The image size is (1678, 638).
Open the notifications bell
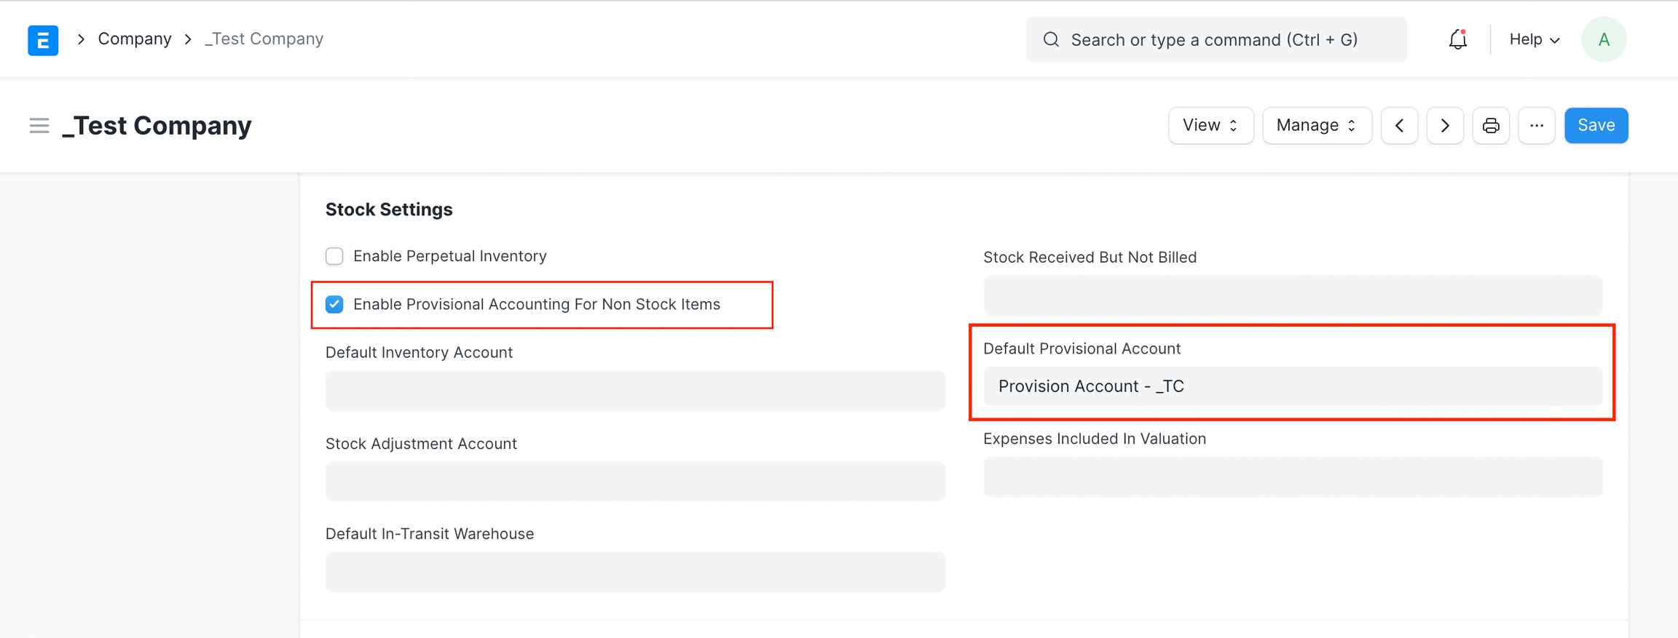(1457, 39)
